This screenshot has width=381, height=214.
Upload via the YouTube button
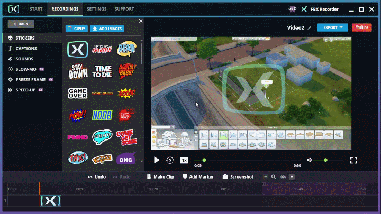(x=361, y=27)
